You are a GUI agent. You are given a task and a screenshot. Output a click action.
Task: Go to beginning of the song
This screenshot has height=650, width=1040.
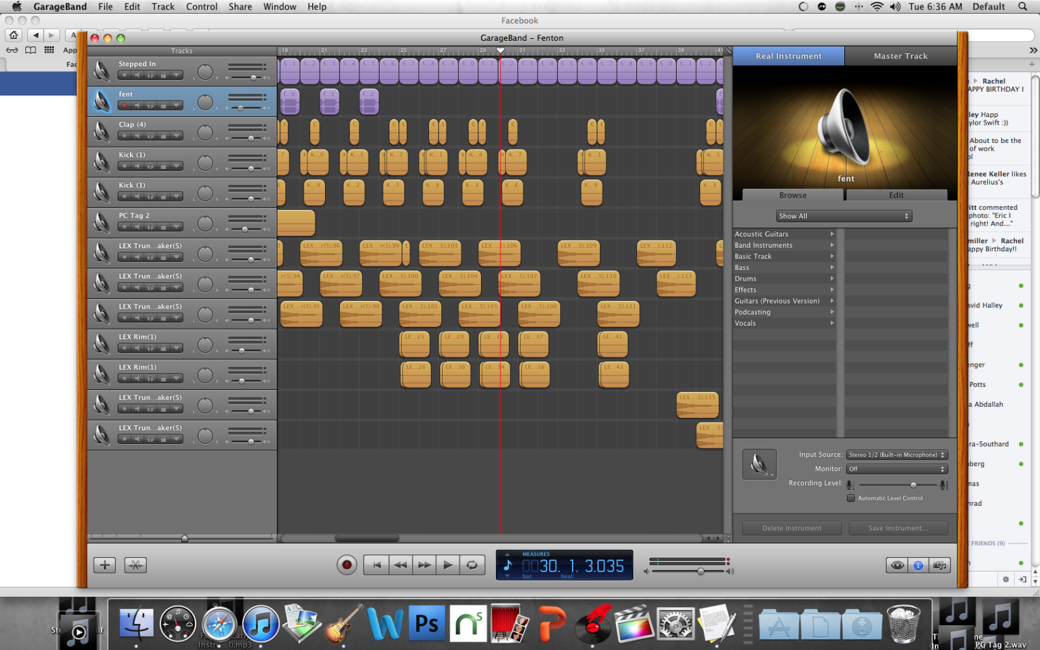(376, 565)
